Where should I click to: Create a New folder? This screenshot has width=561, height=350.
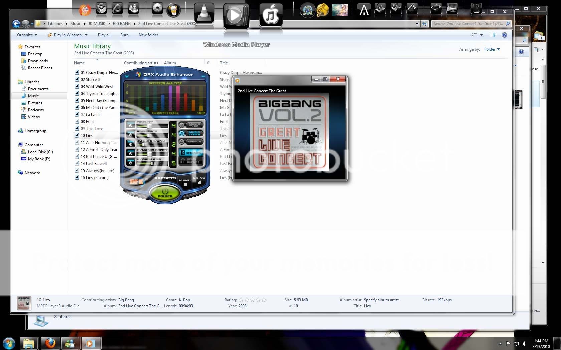(x=148, y=35)
